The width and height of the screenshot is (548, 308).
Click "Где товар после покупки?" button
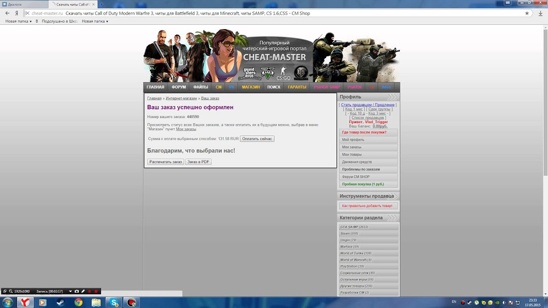click(x=368, y=132)
